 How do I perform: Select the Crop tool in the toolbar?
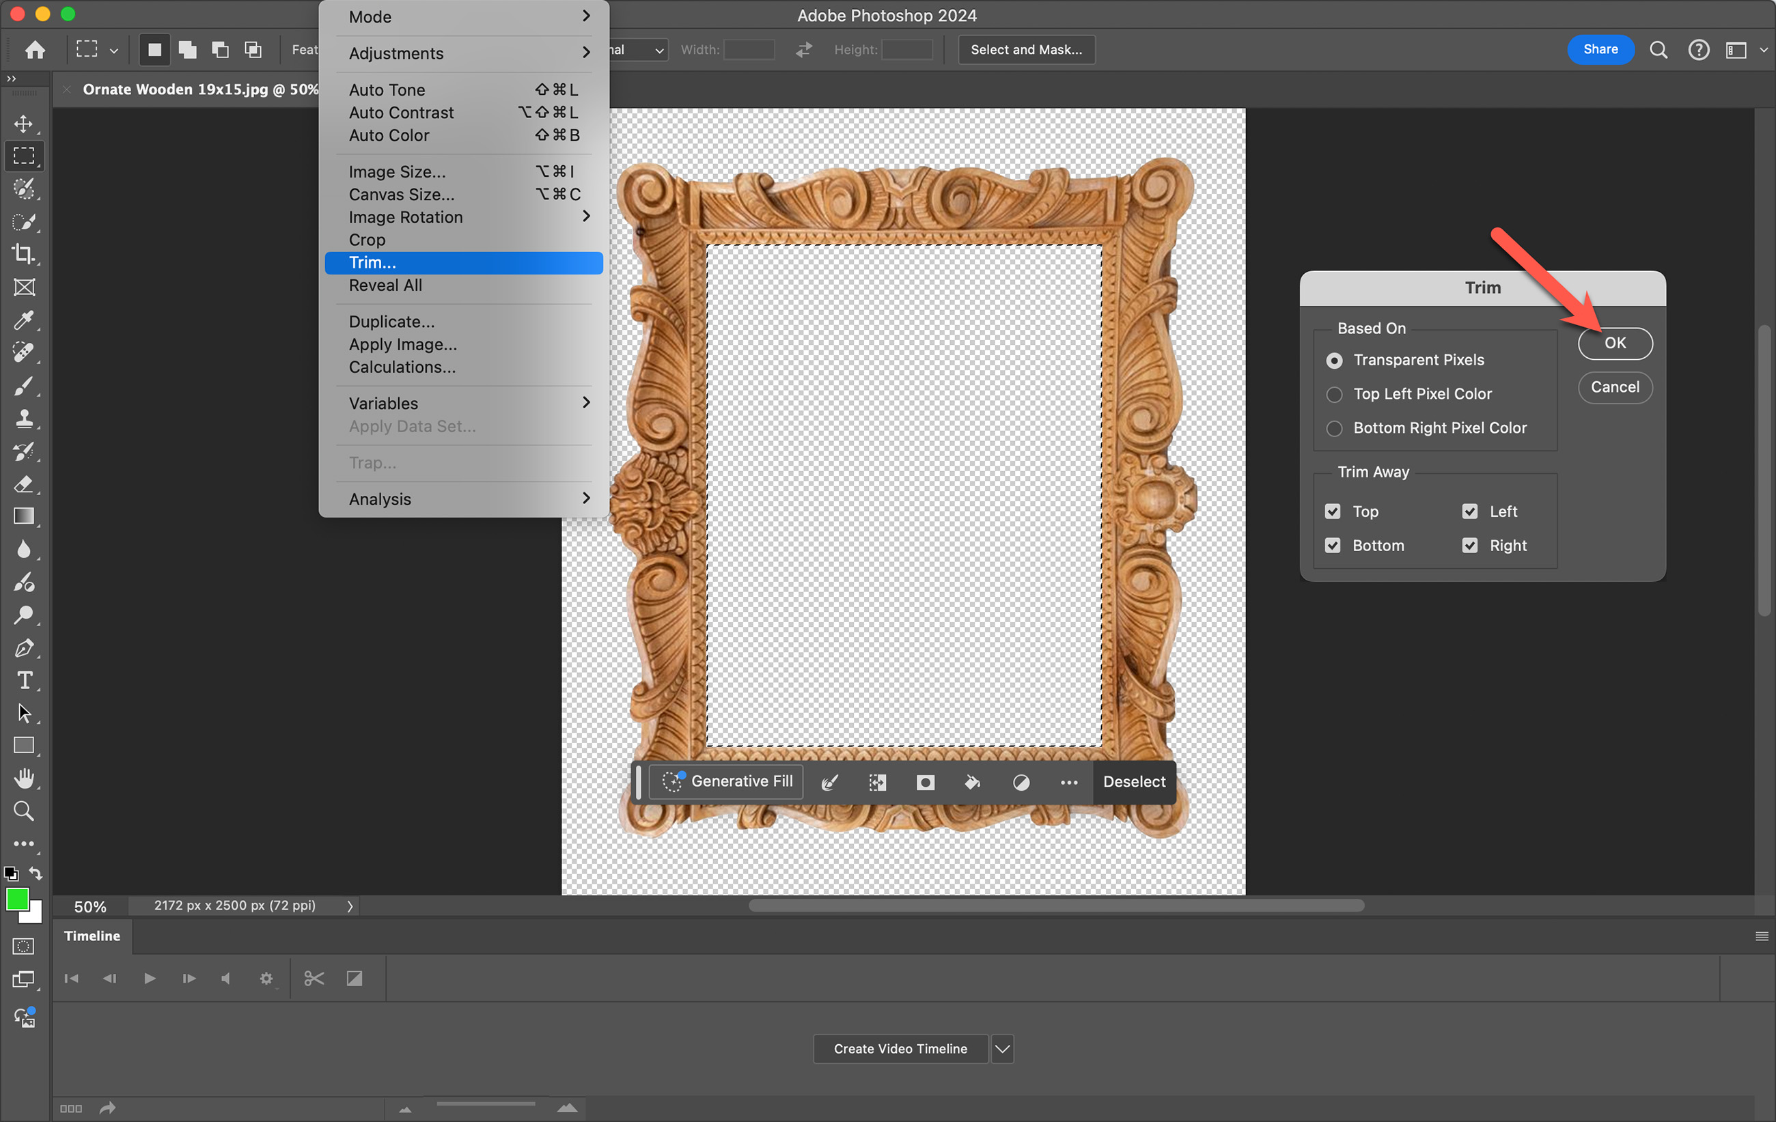pyautogui.click(x=24, y=254)
